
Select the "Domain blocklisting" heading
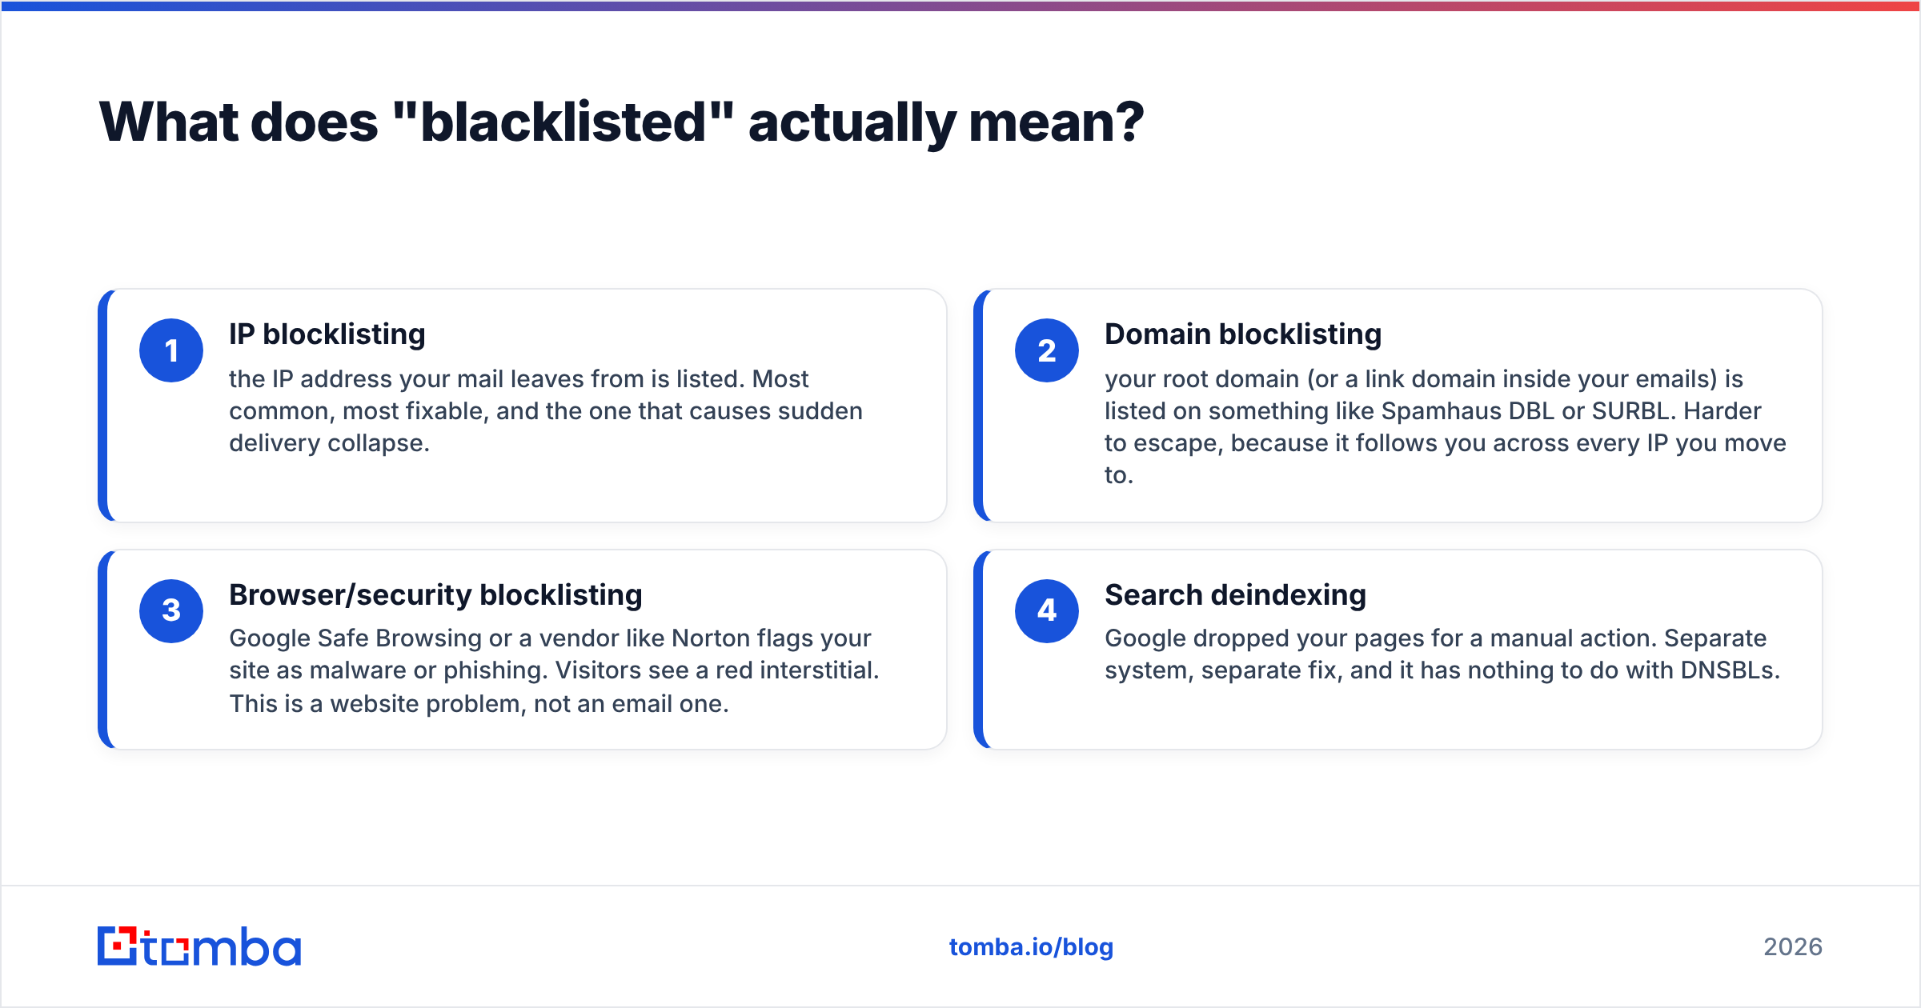[x=1243, y=334]
